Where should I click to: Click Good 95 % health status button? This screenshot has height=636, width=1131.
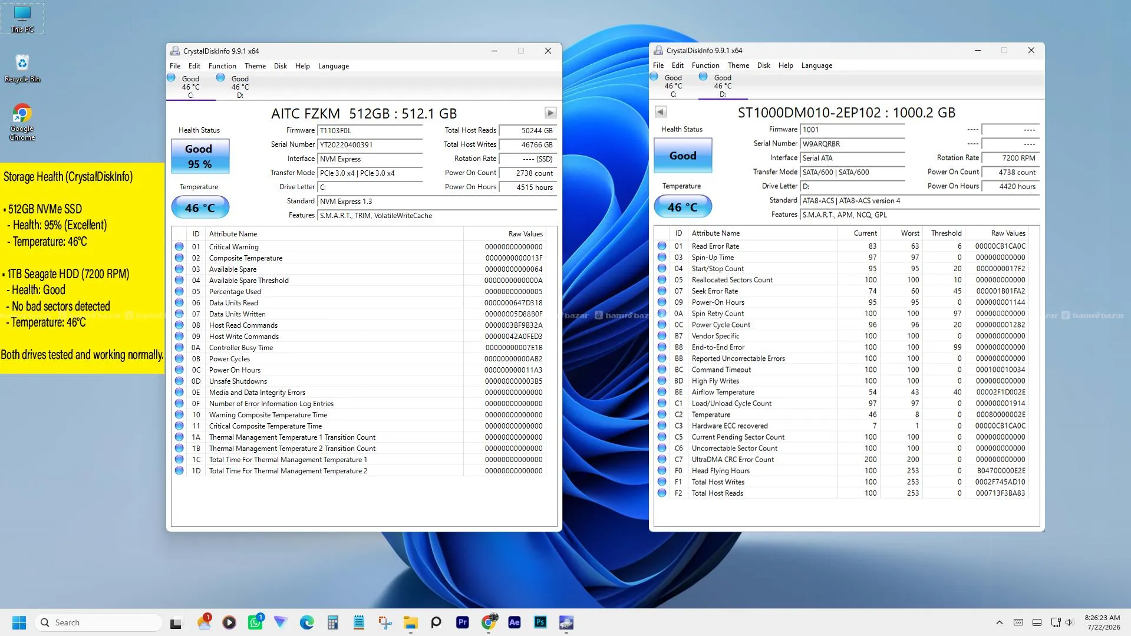point(200,156)
